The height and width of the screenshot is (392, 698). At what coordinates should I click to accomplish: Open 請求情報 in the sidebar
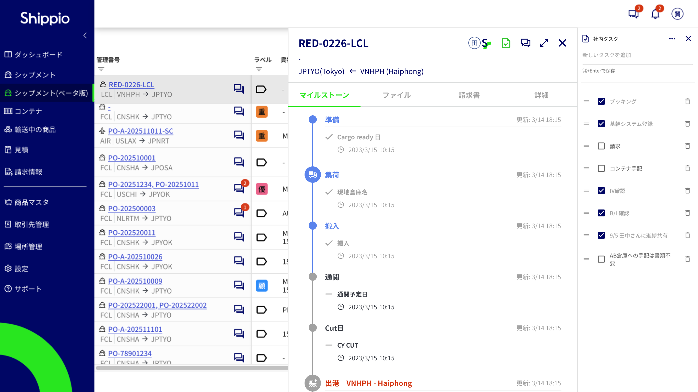pos(23,172)
